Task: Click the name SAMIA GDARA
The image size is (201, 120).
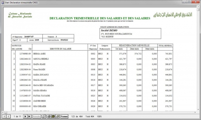Action: tap(40, 91)
